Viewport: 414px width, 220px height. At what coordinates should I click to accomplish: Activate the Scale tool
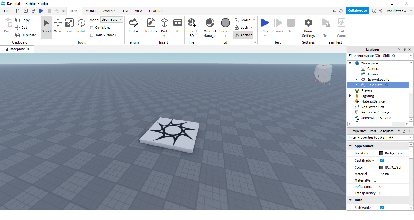pyautogui.click(x=69, y=26)
